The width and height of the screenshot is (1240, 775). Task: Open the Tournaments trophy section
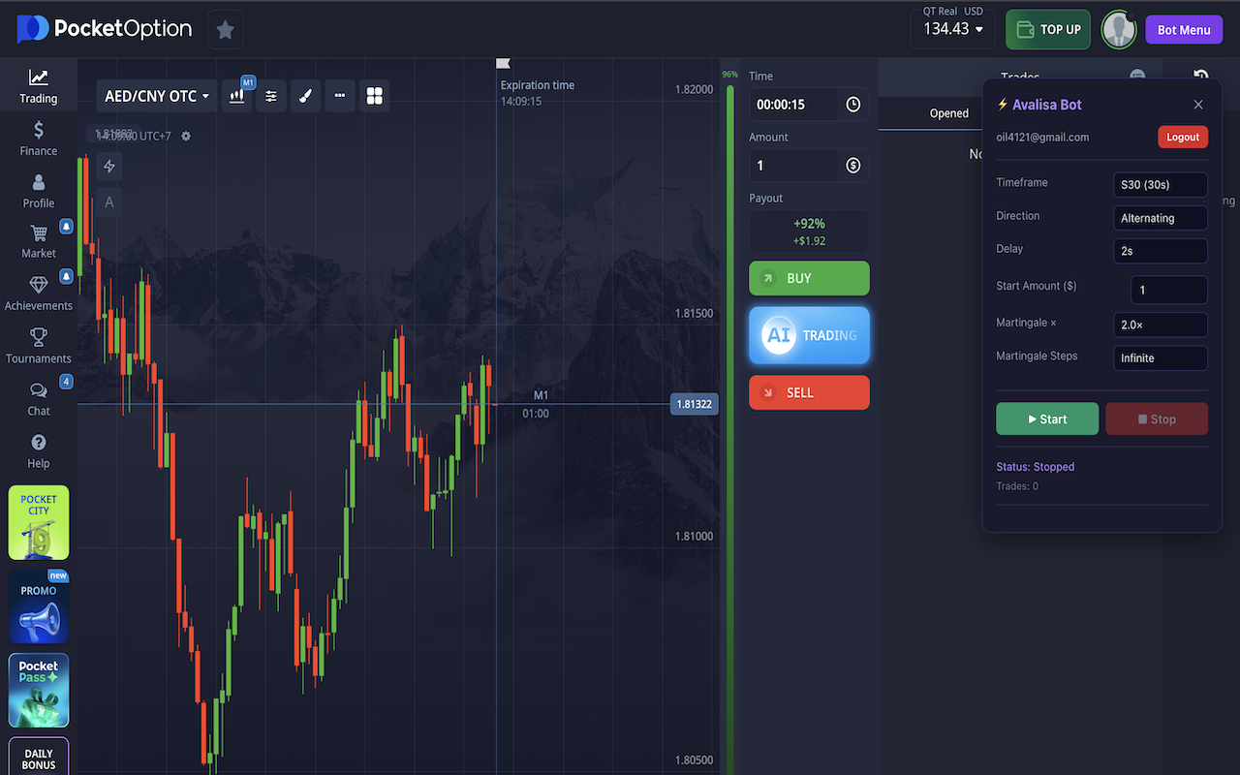click(x=39, y=346)
